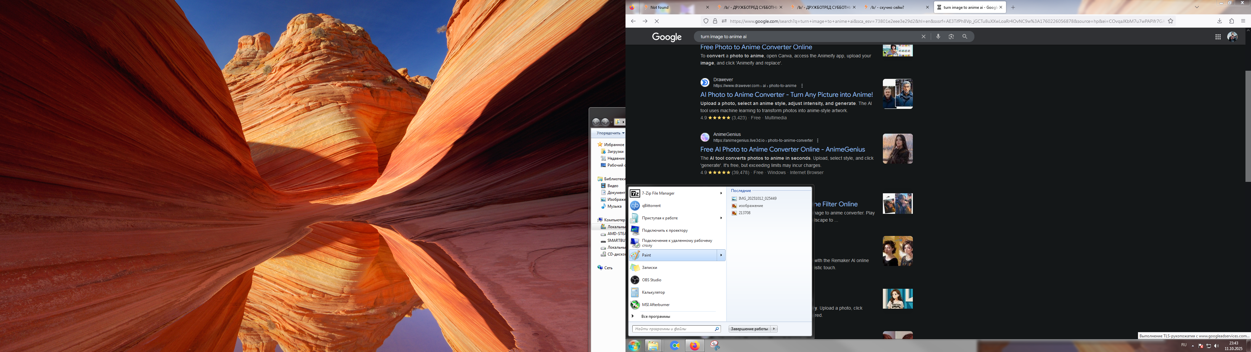
Task: Stop page loading with X button
Action: click(x=656, y=21)
